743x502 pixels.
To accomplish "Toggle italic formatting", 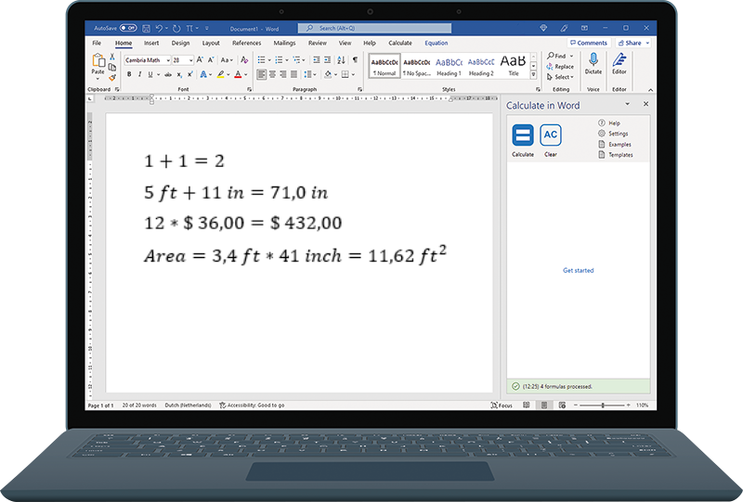I will coord(138,74).
